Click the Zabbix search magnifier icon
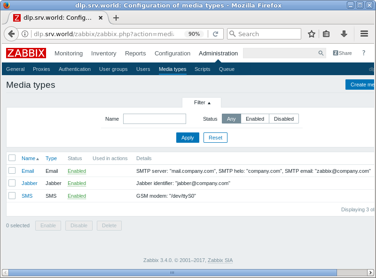This screenshot has height=278, width=376. pyautogui.click(x=321, y=53)
